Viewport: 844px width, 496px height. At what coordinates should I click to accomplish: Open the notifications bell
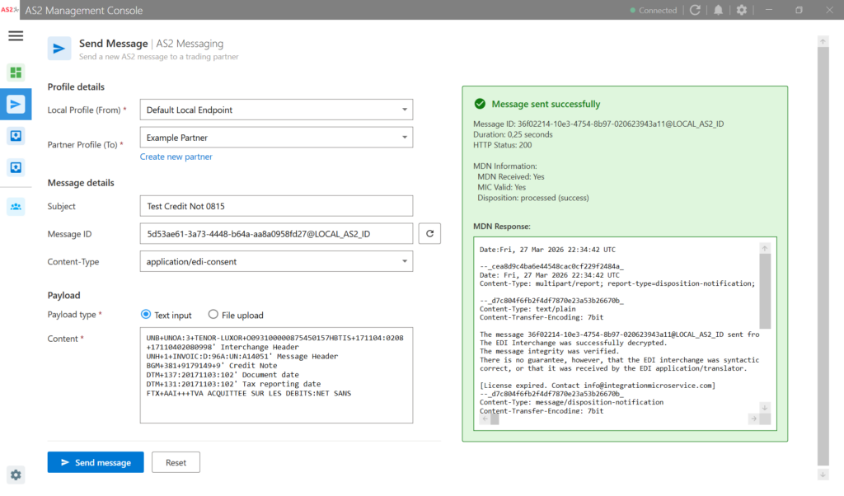[719, 11]
